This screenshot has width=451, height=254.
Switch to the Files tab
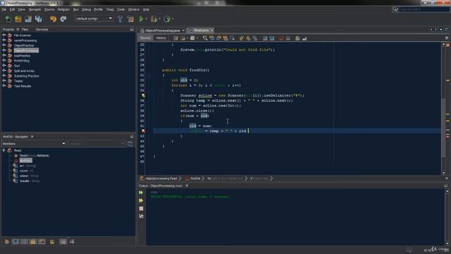(x=25, y=30)
